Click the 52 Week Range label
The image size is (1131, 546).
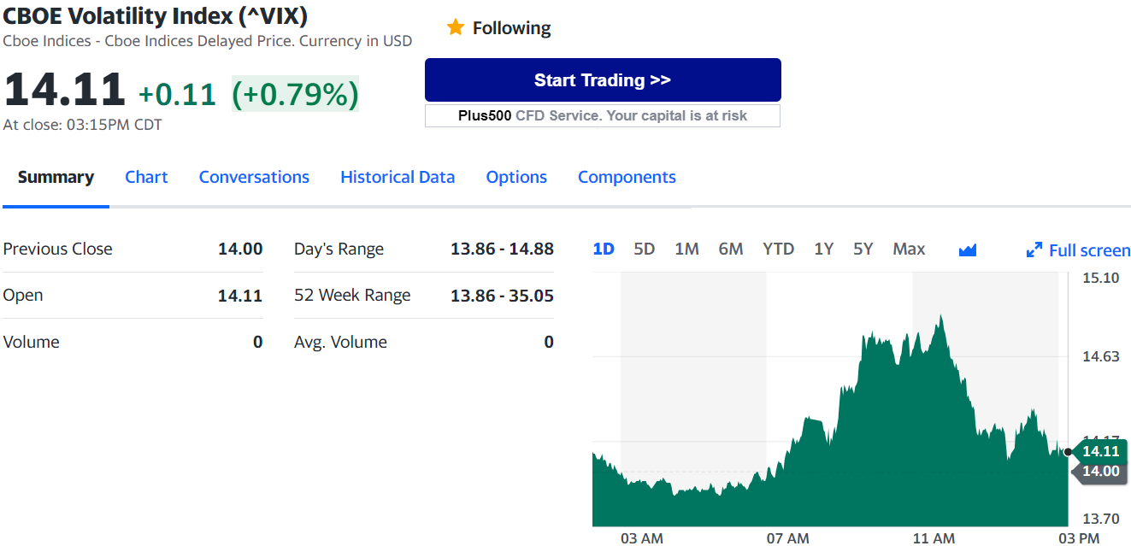click(x=352, y=295)
